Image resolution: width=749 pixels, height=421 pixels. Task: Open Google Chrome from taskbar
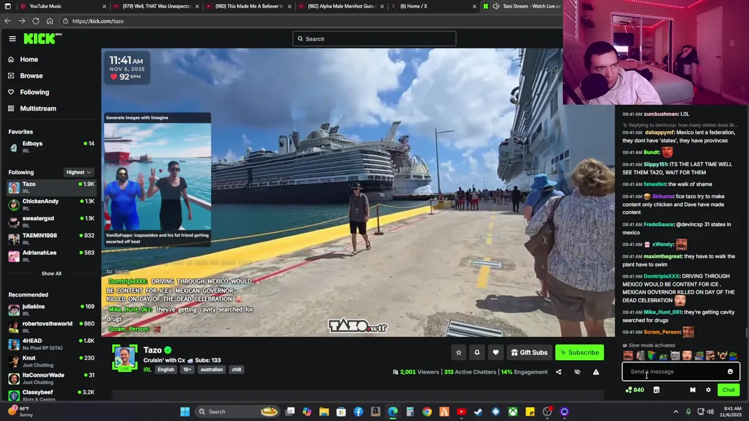[427, 412]
